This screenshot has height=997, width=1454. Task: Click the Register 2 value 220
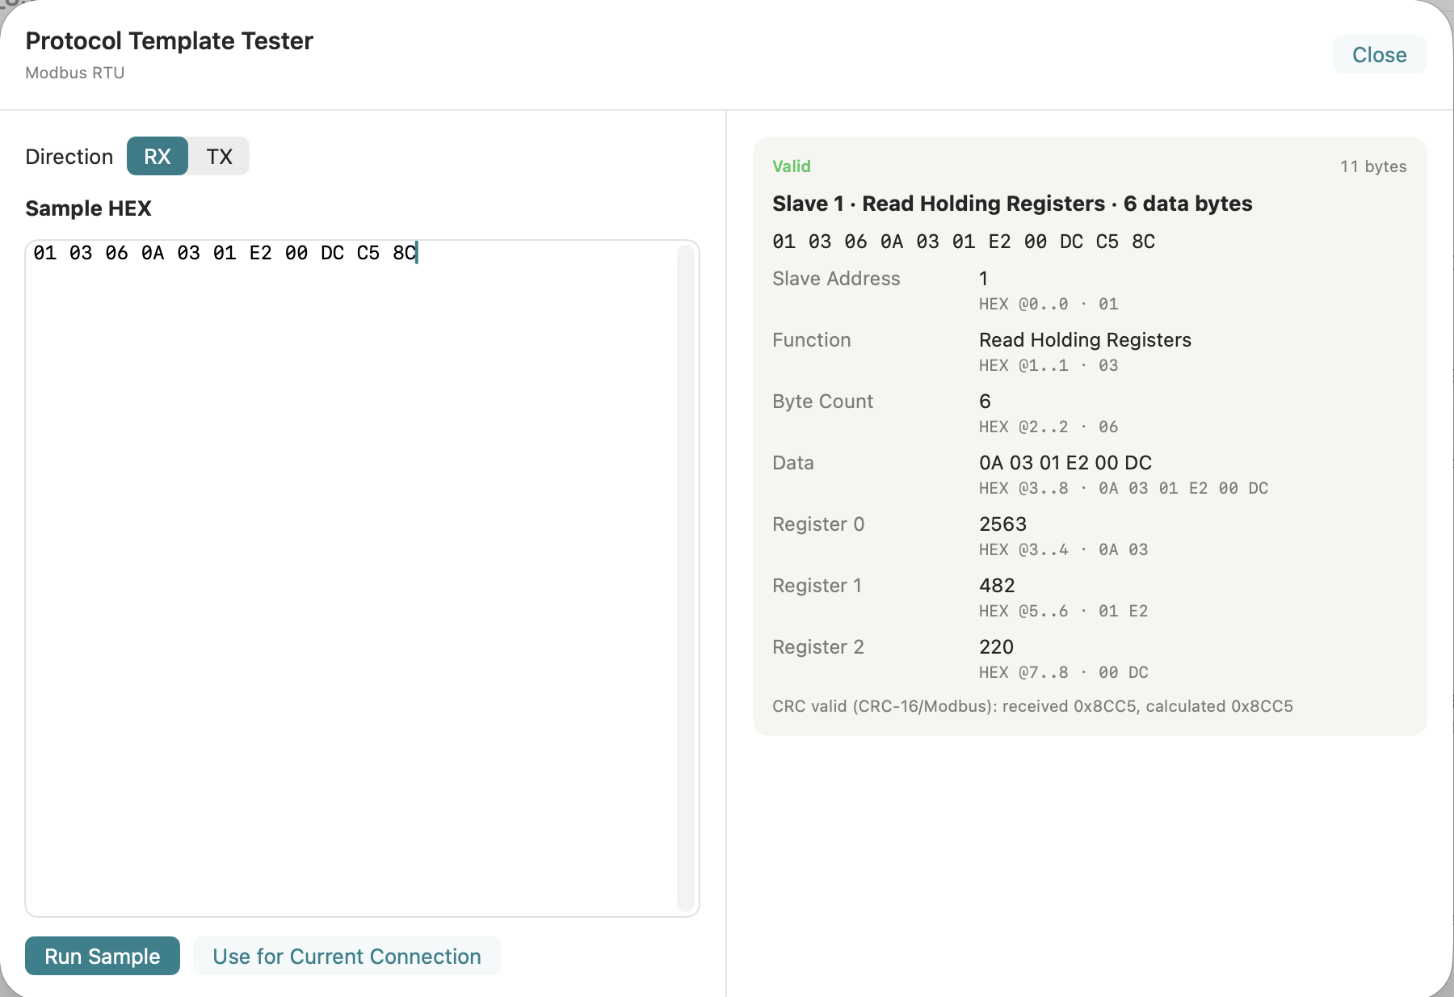point(996,647)
